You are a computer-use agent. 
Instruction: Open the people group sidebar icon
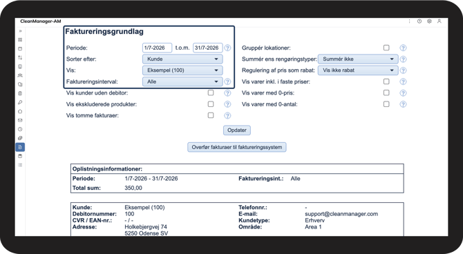[20, 75]
